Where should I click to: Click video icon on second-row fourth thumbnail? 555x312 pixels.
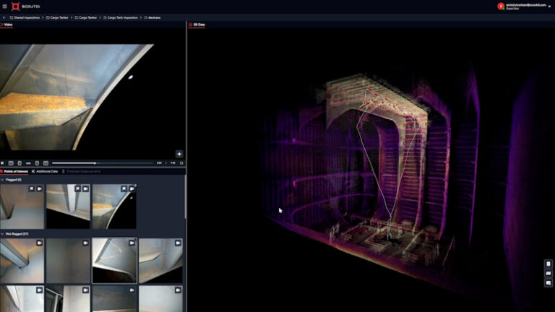(x=178, y=290)
